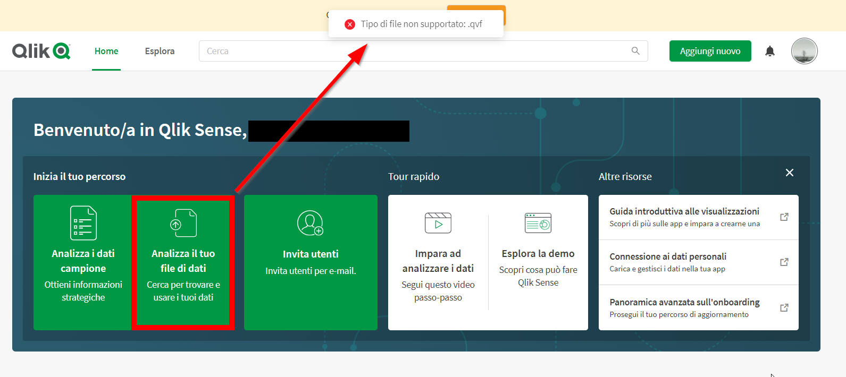Image resolution: width=846 pixels, height=377 pixels.
Task: Open the user profile avatar
Action: [x=804, y=51]
